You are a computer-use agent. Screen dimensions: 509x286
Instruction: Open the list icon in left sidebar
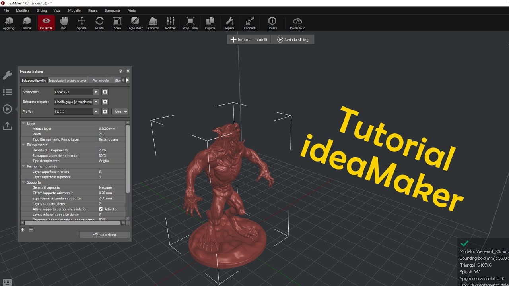pos(7,92)
